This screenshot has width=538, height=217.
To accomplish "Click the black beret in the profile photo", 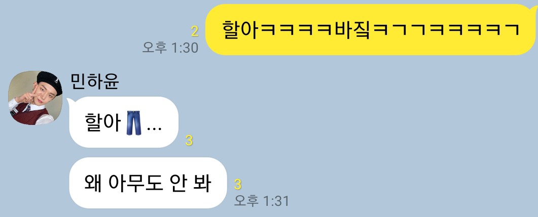I will click(49, 82).
